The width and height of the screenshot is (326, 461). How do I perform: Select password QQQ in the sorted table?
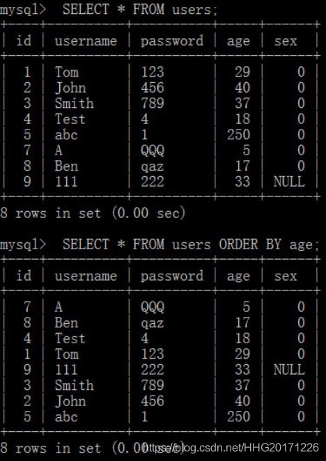click(x=153, y=307)
